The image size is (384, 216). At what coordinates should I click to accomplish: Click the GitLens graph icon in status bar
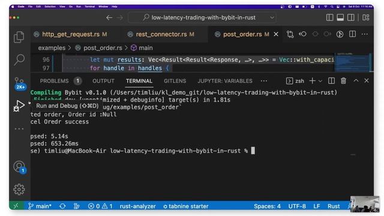coord(76,206)
